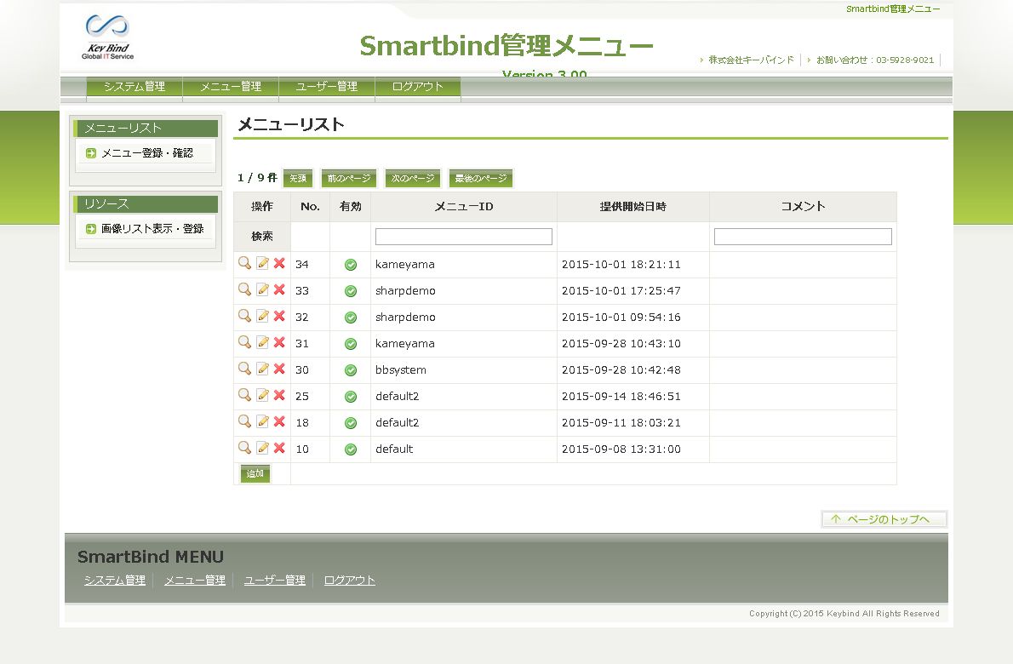Remove menu No. 33 with red X
The width and height of the screenshot is (1013, 664).
click(279, 289)
